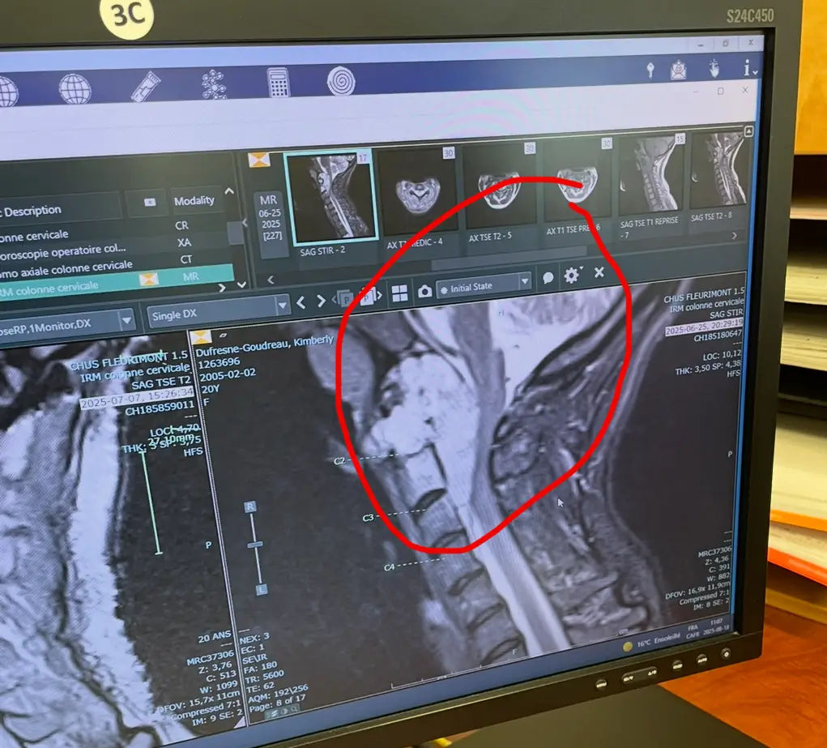Go to the next image with right chevron
This screenshot has width=827, height=748.
(320, 301)
